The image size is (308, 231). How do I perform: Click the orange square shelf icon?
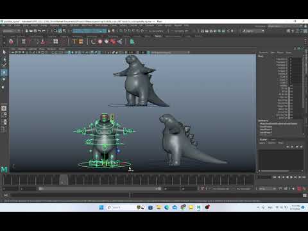click(x=81, y=42)
